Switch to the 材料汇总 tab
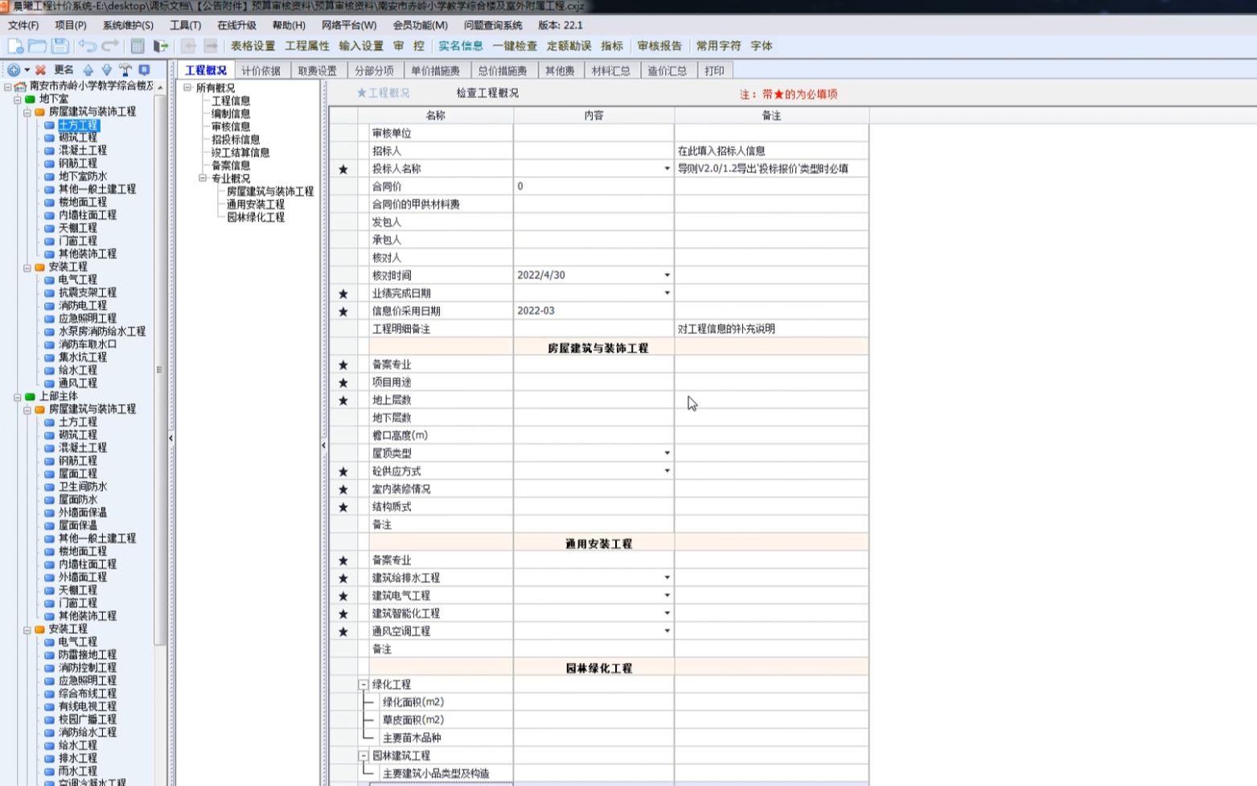1257x786 pixels. click(611, 71)
